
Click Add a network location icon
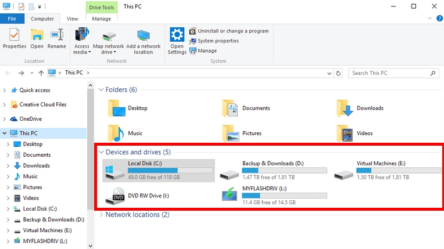coord(143,41)
